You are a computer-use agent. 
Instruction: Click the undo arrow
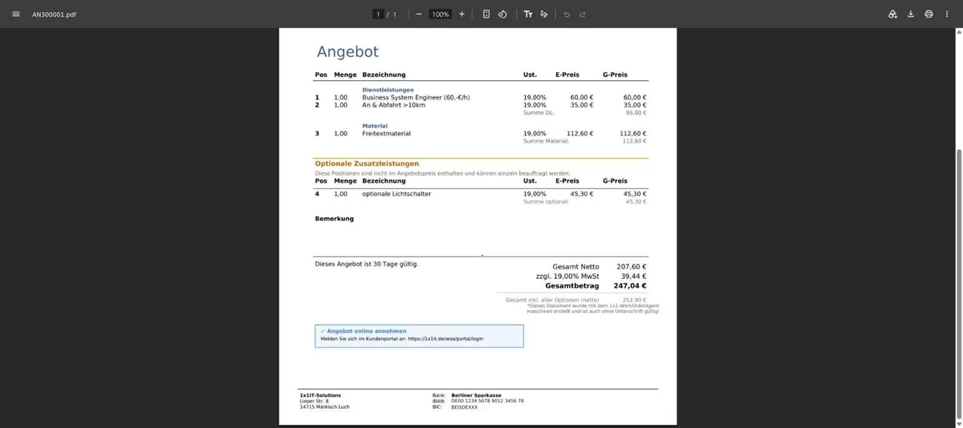tap(567, 14)
